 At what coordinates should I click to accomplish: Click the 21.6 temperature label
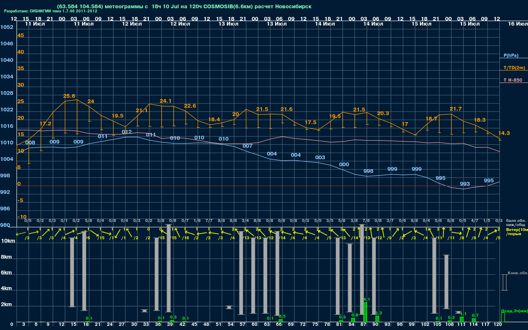(286, 109)
